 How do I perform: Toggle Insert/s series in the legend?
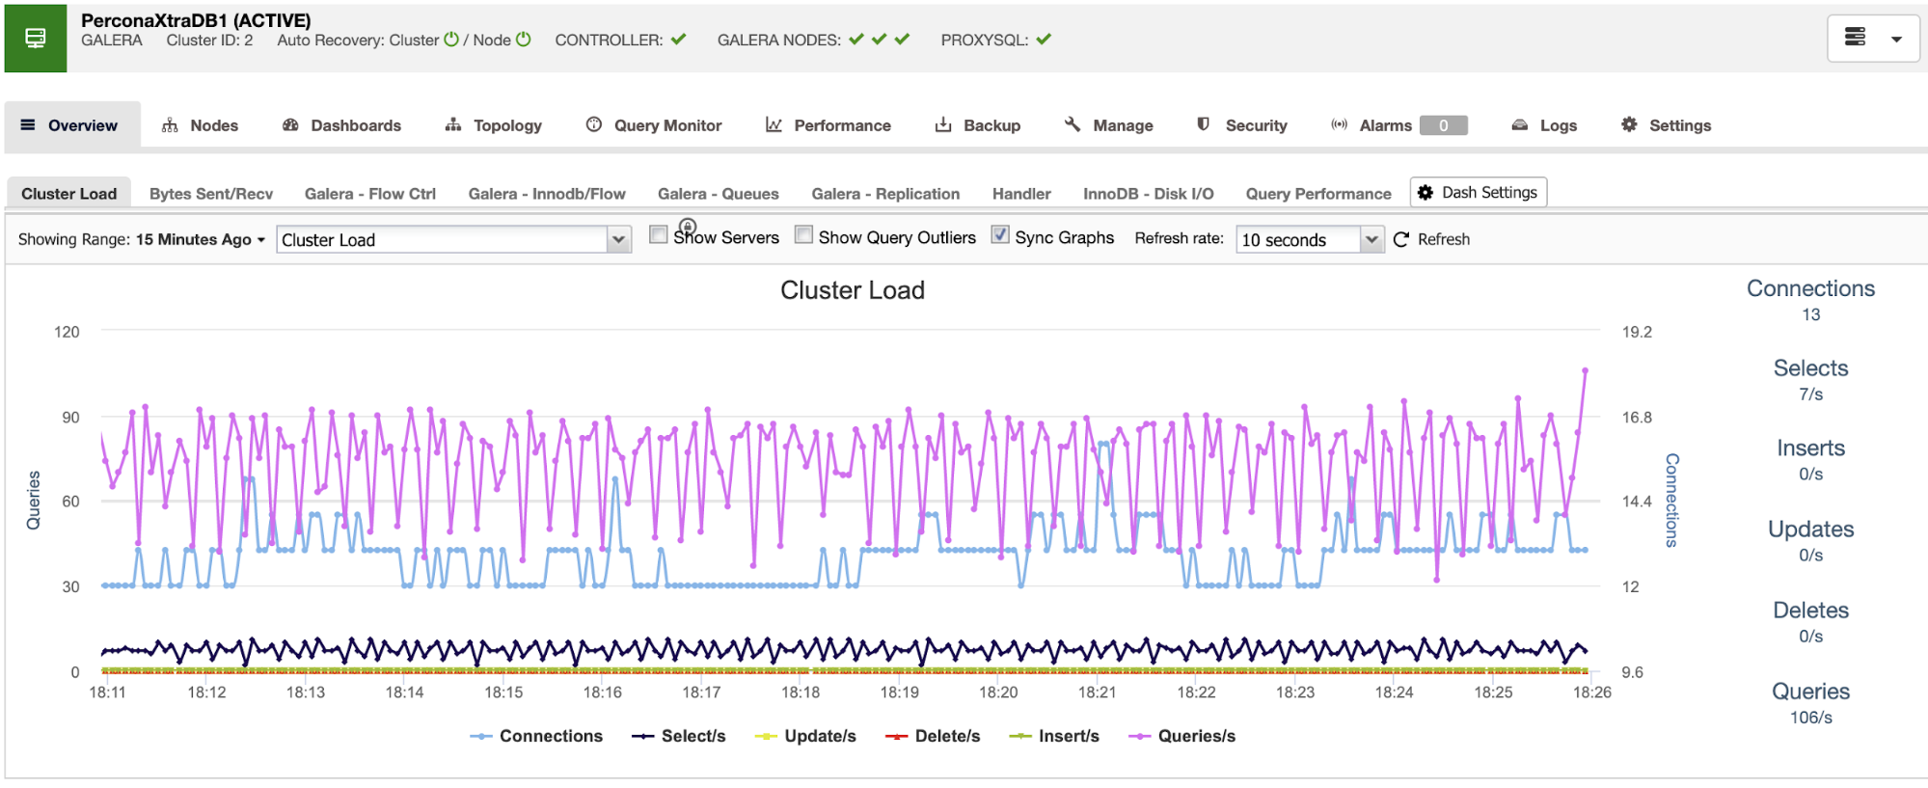(x=1054, y=736)
